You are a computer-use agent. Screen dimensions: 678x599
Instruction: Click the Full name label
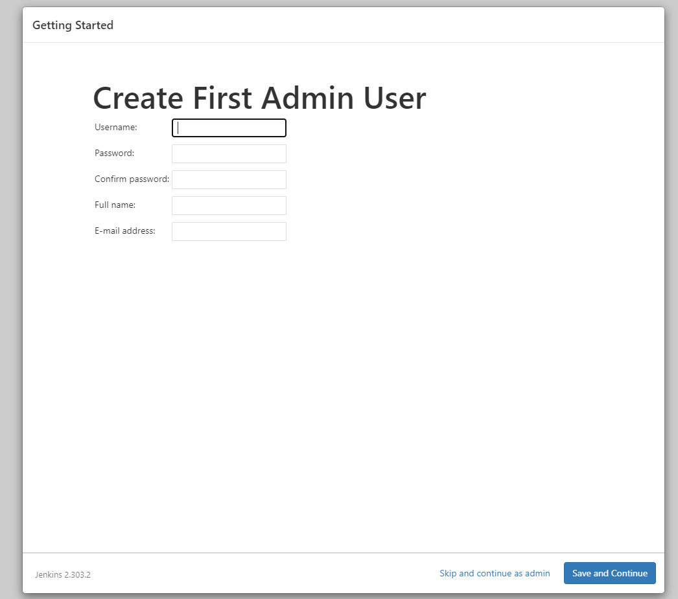pos(115,205)
